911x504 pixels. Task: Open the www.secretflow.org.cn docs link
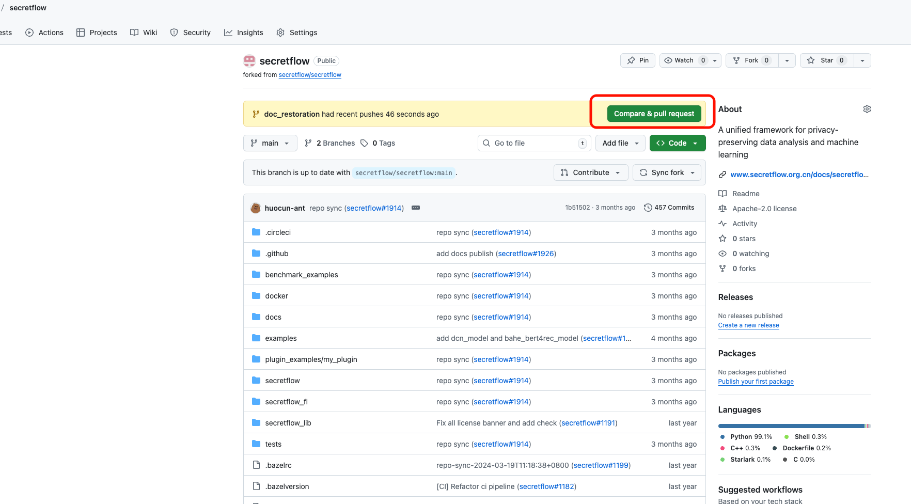tap(799, 175)
